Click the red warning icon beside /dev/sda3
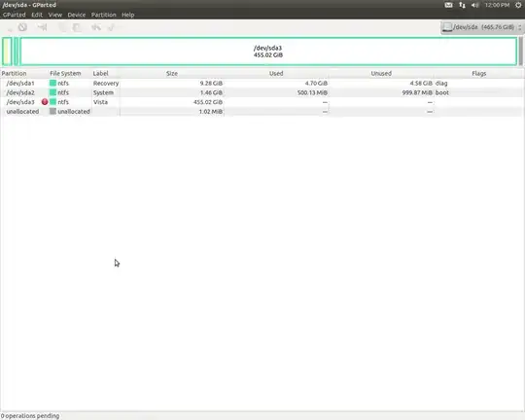 tap(45, 102)
